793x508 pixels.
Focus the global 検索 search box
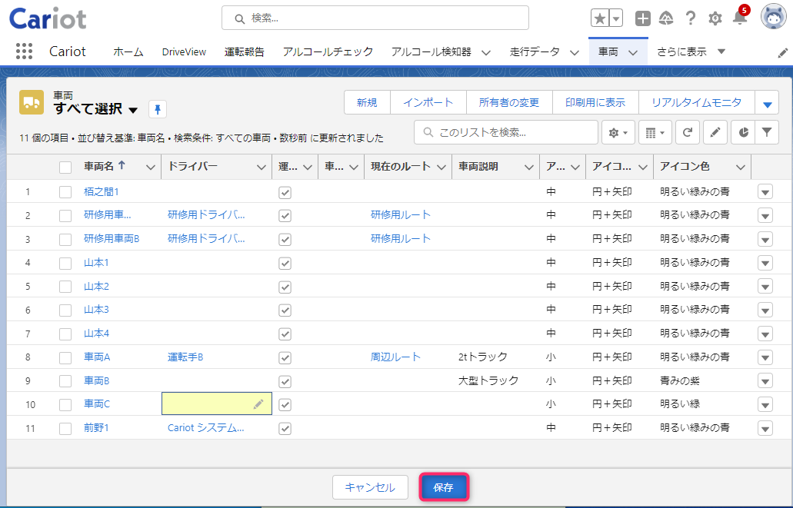(x=375, y=18)
